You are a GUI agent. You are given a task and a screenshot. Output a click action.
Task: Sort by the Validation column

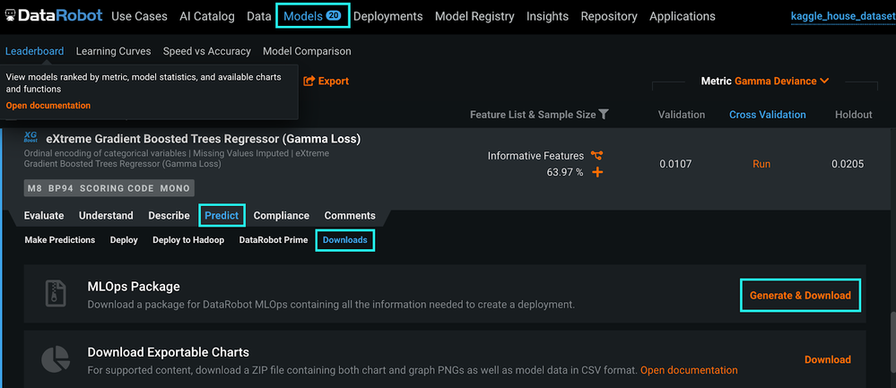681,115
